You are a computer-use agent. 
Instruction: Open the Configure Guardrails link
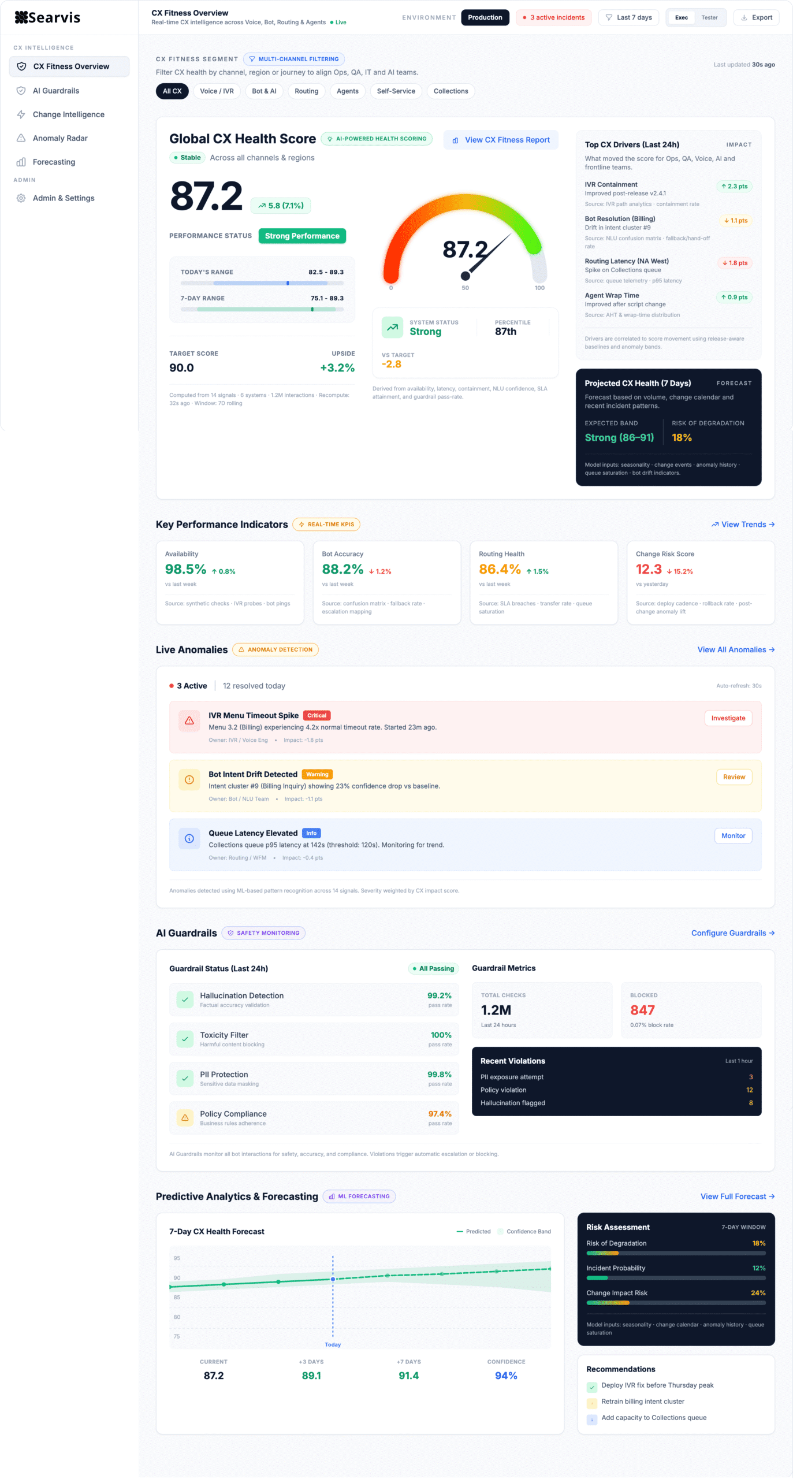click(733, 933)
